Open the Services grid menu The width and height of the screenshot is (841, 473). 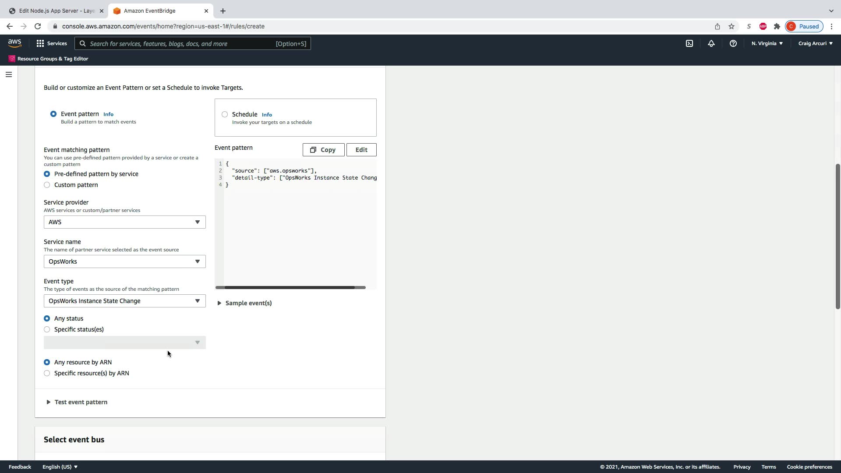tap(51, 43)
